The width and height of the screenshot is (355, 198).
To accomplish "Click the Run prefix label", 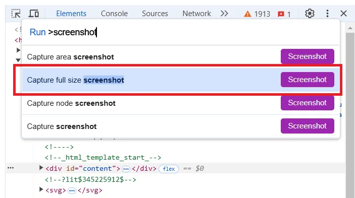I will (x=37, y=32).
